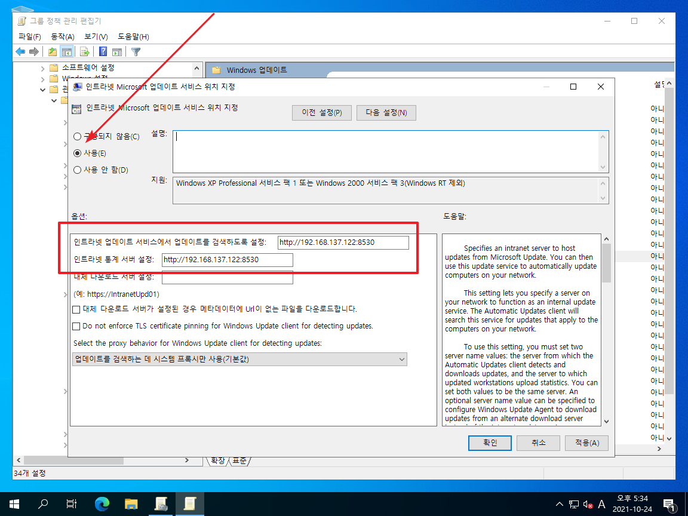Image resolution: width=688 pixels, height=516 pixels.
Task: Open the 보기(V) menu
Action: coord(96,37)
